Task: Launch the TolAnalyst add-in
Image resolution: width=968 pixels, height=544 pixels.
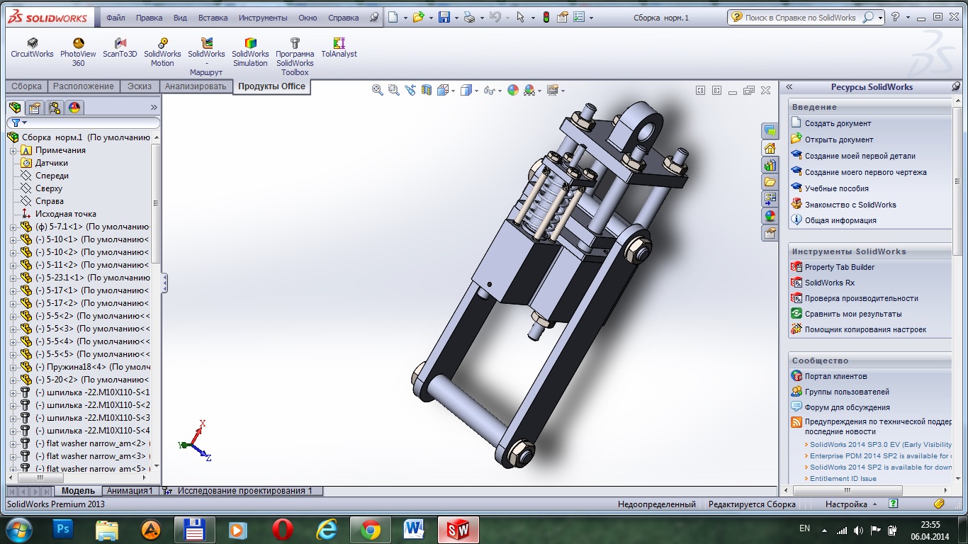Action: coord(339,48)
